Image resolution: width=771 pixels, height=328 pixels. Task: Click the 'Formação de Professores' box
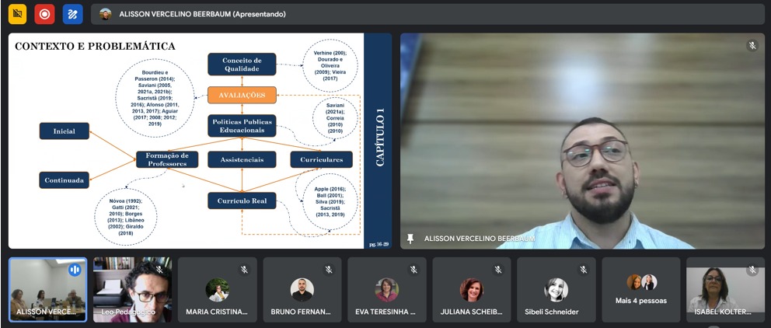click(166, 159)
